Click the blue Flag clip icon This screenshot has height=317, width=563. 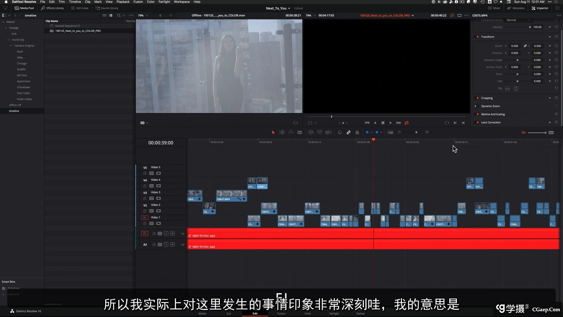(367, 132)
